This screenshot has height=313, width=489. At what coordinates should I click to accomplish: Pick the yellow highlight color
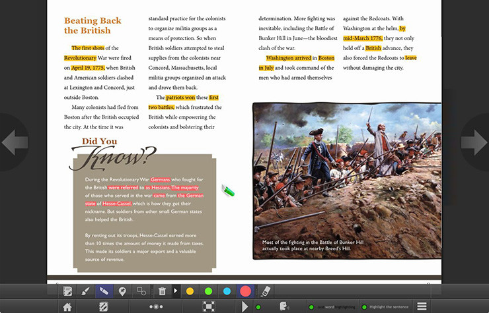click(190, 291)
